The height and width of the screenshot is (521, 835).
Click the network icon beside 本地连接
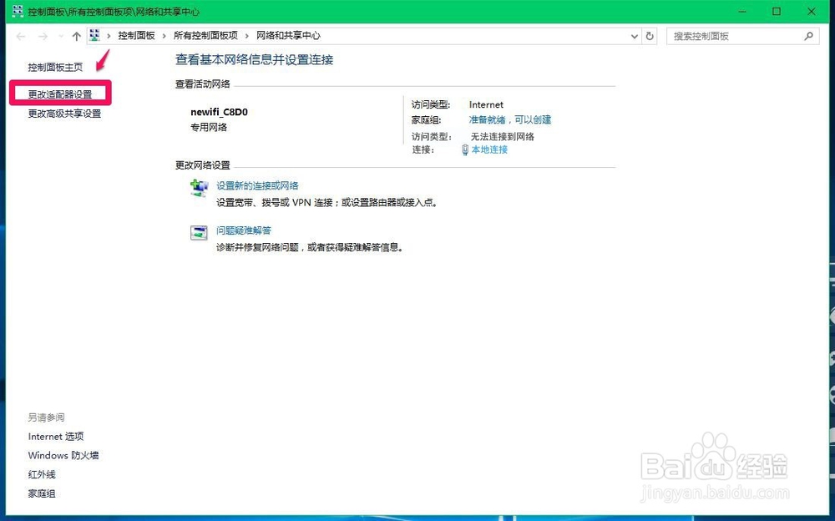coord(464,151)
